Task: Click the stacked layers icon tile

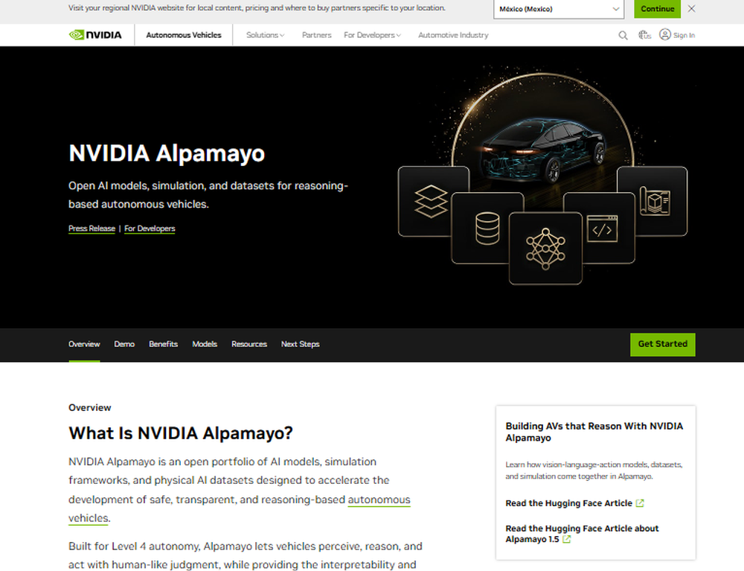Action: pyautogui.click(x=431, y=201)
